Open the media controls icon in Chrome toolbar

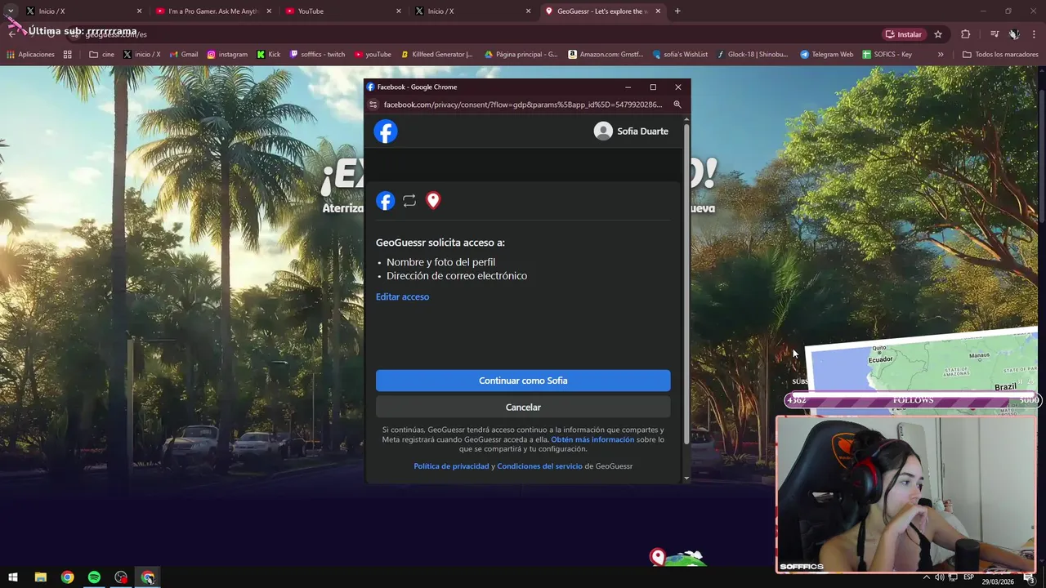click(x=995, y=34)
